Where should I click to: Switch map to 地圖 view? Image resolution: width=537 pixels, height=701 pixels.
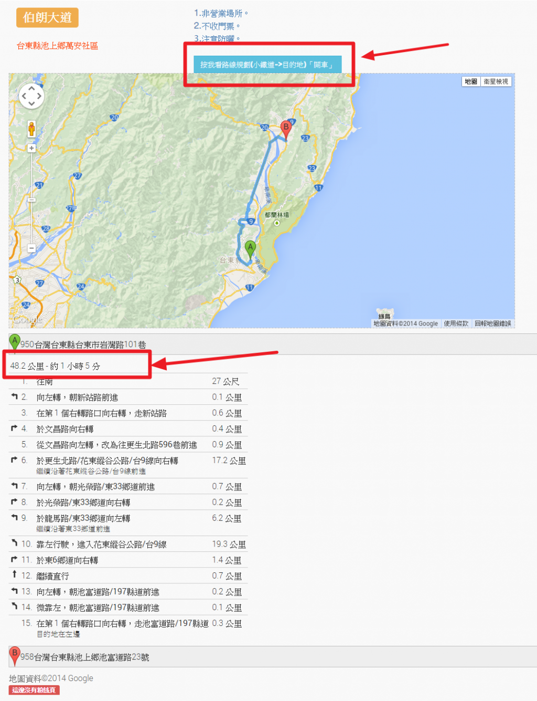[x=471, y=81]
